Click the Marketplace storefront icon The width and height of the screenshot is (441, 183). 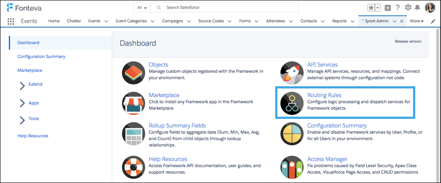click(133, 103)
